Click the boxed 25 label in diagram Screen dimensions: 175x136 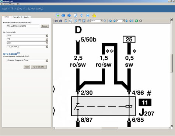129,40
